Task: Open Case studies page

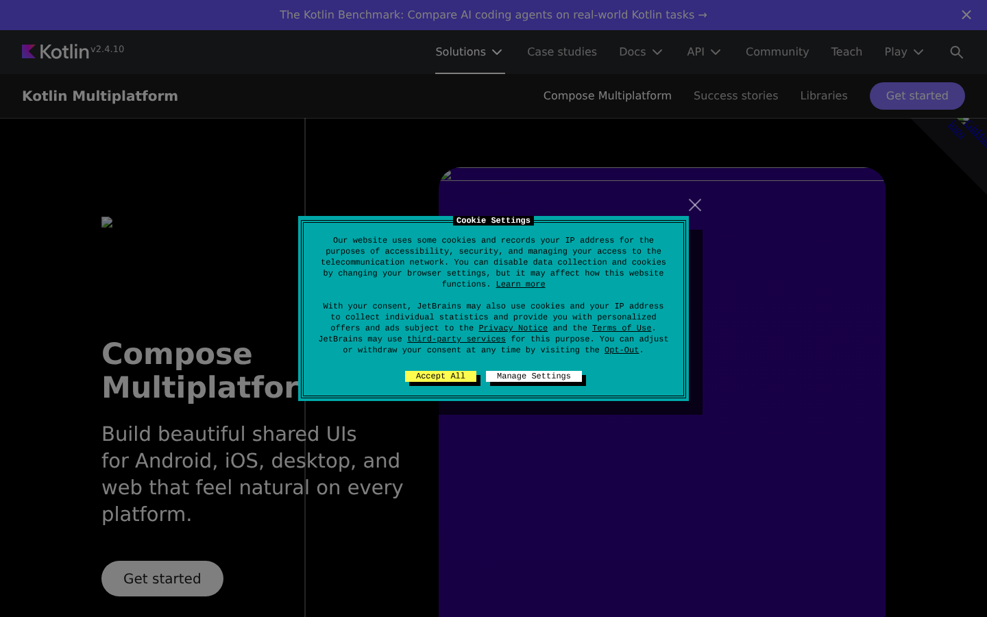Action: click(562, 52)
